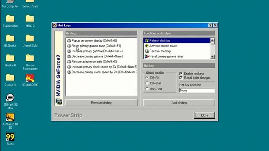This screenshot has width=269, height=151.
Task: Select the Unreal Tournament folder icon
Action: pyautogui.click(x=30, y=58)
